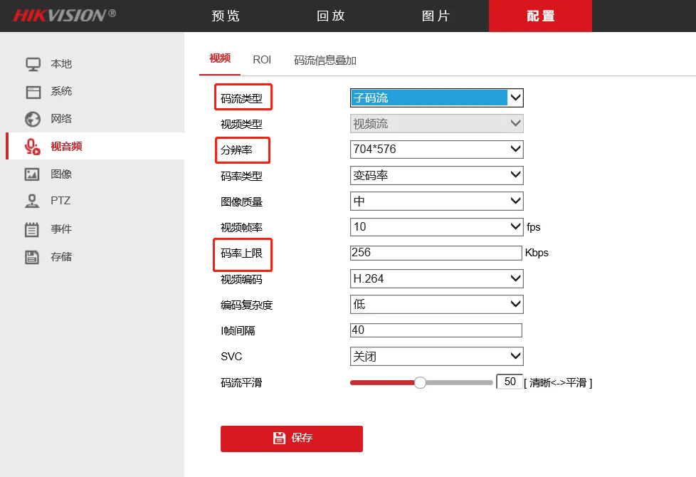The image size is (696, 477).
Task: Open the 码流信息叠加 tab
Action: pos(325,61)
